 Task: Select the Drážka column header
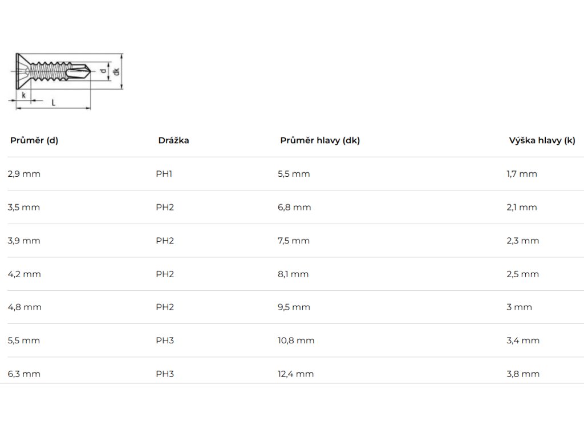point(173,141)
